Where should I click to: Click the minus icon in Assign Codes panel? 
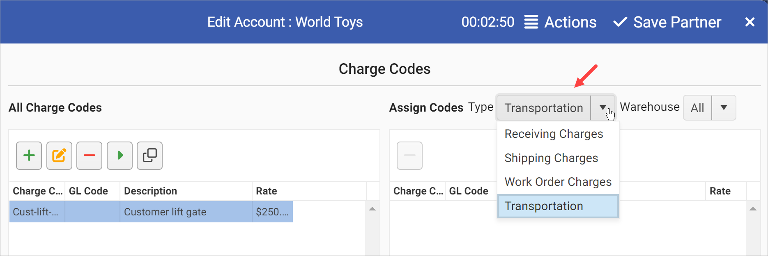click(409, 155)
